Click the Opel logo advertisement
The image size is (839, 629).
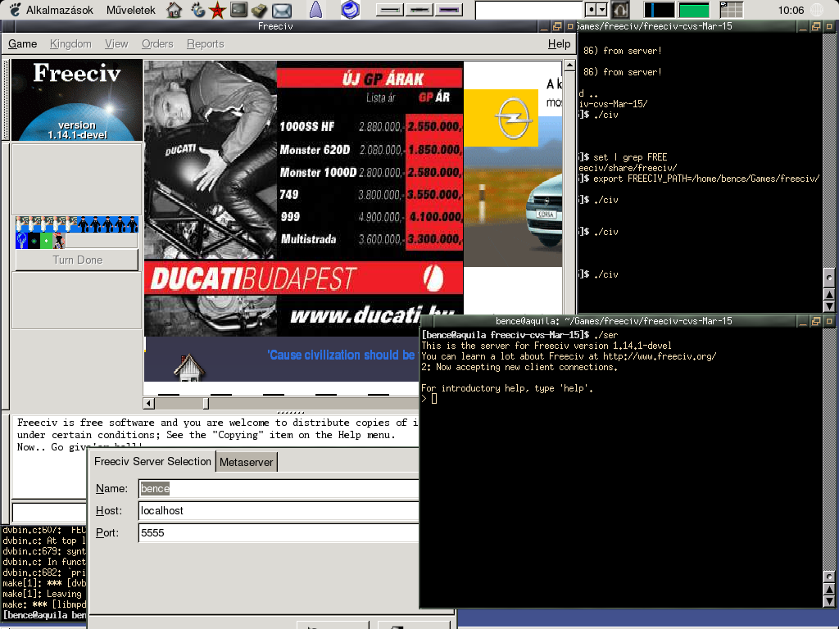pos(501,118)
